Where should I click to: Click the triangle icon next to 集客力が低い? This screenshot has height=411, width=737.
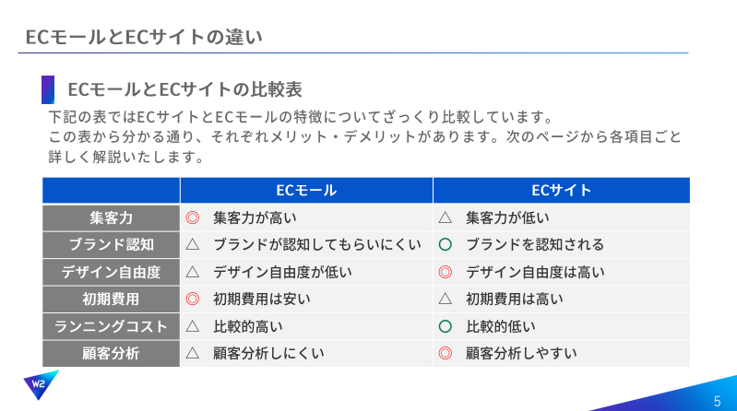click(x=446, y=217)
